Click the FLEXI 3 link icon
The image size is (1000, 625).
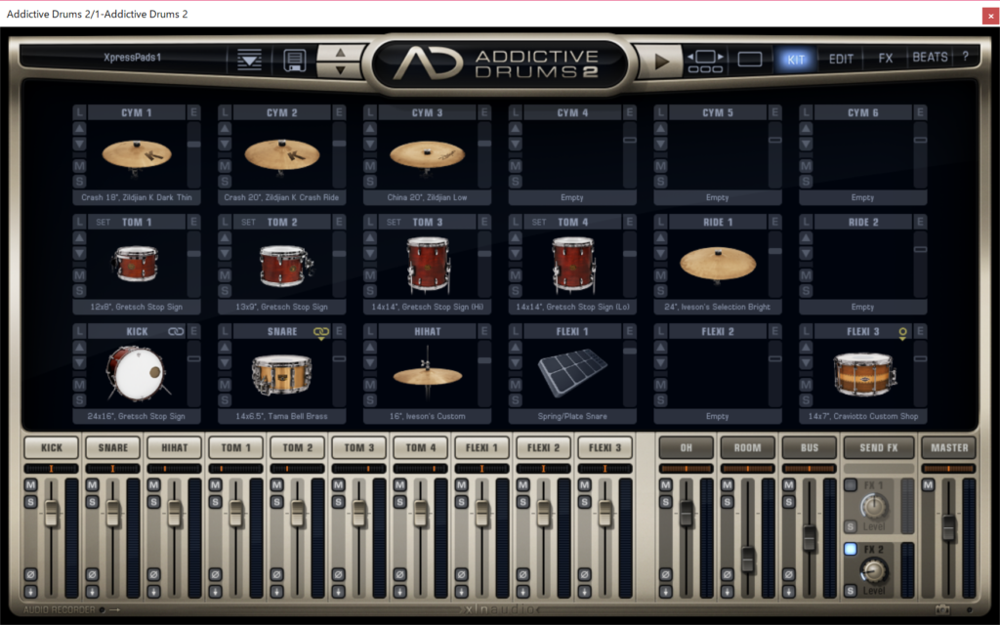coord(903,332)
